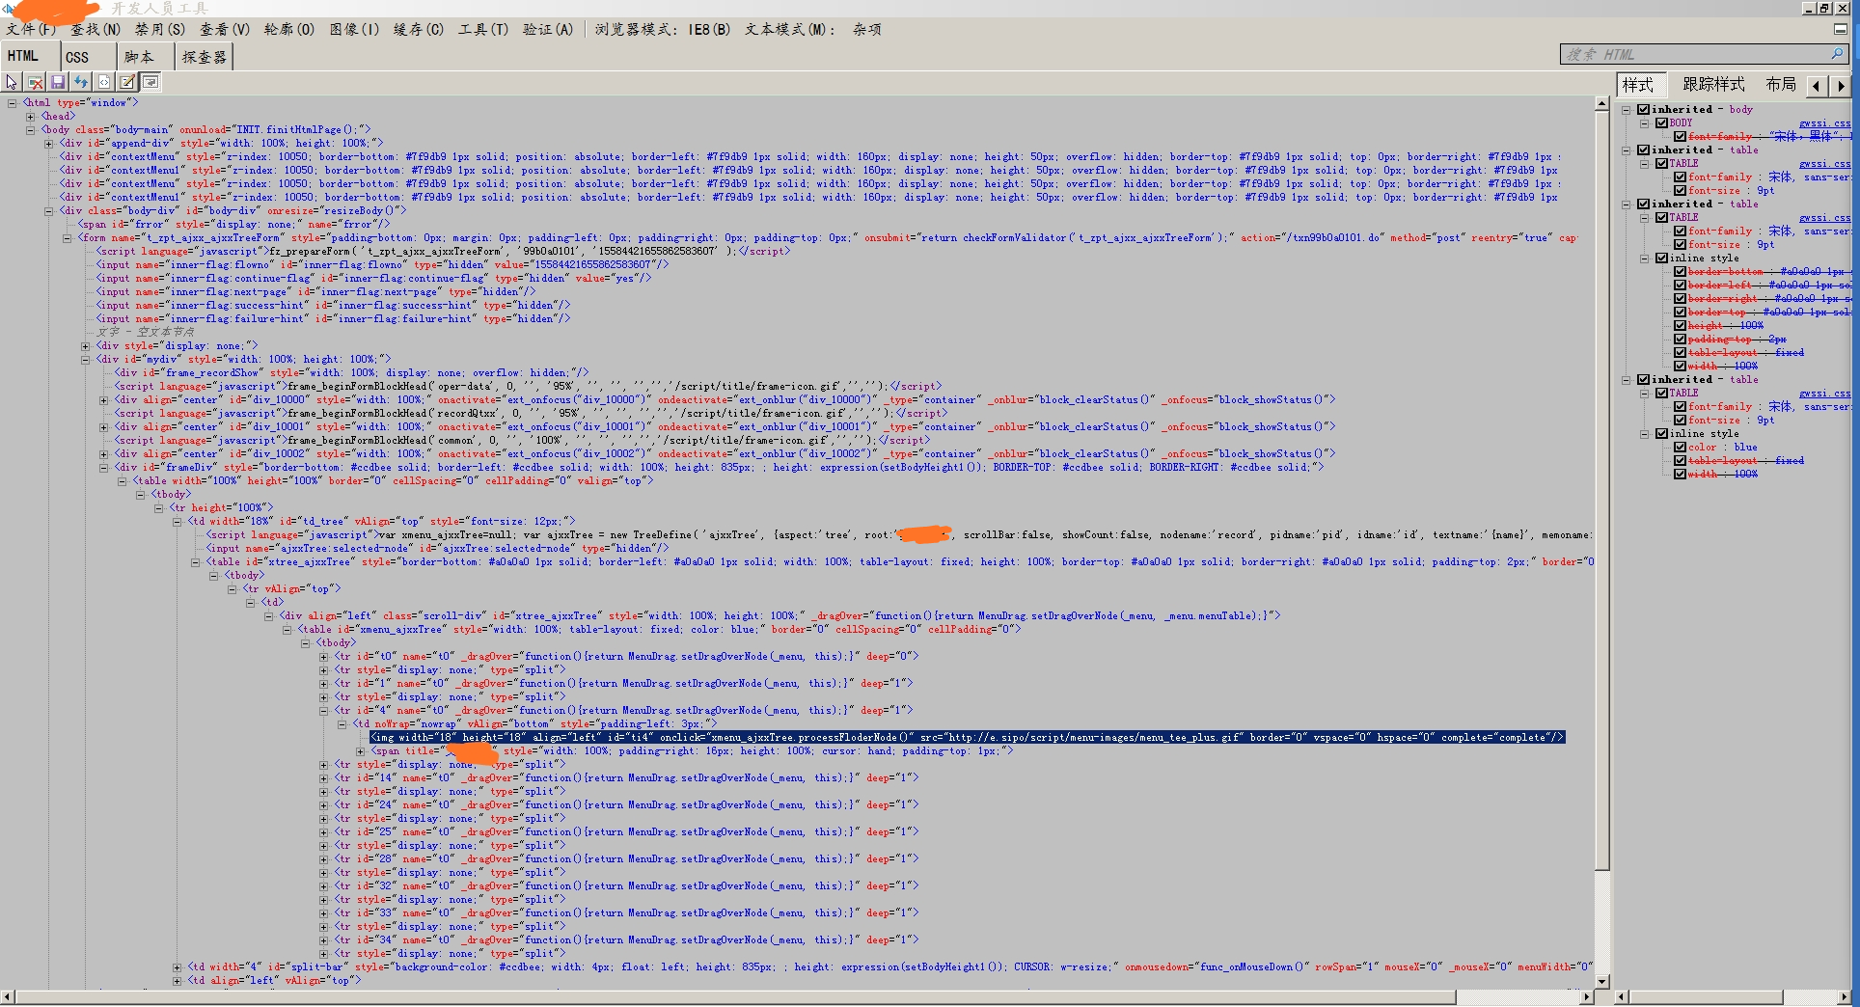Toggle the height 100% property checkbox
1860x1007 pixels.
(1680, 325)
